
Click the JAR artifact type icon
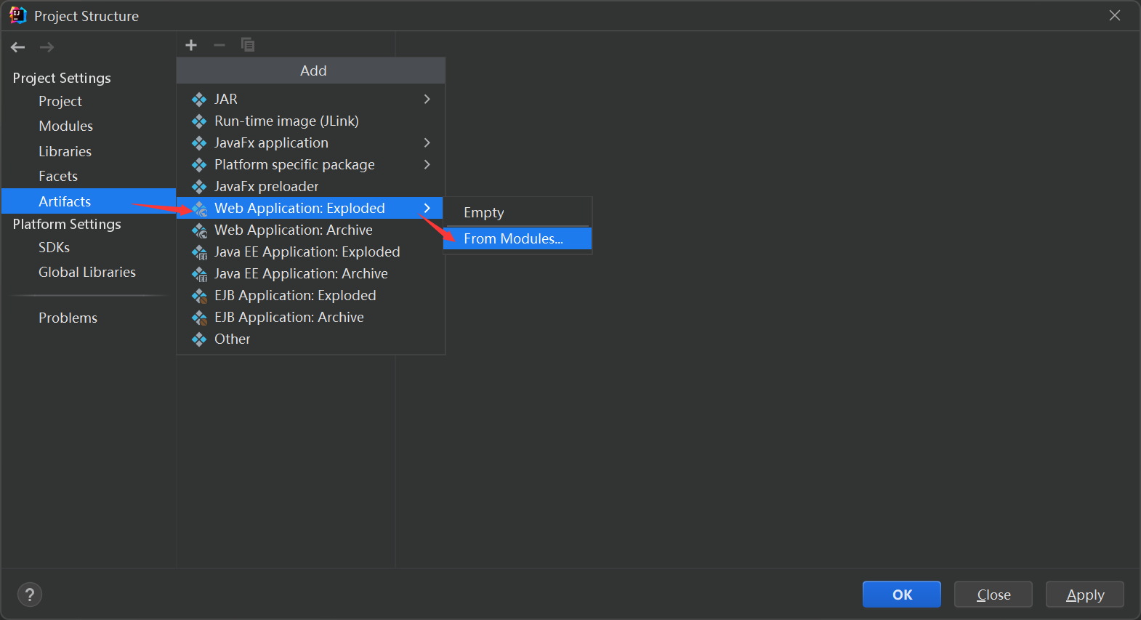pyautogui.click(x=199, y=100)
